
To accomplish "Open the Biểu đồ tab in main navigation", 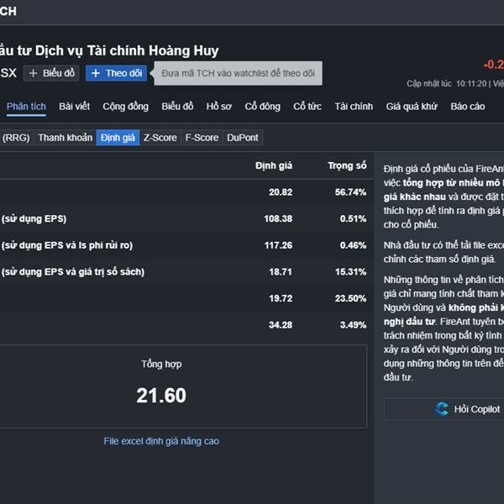I will coord(177,107).
